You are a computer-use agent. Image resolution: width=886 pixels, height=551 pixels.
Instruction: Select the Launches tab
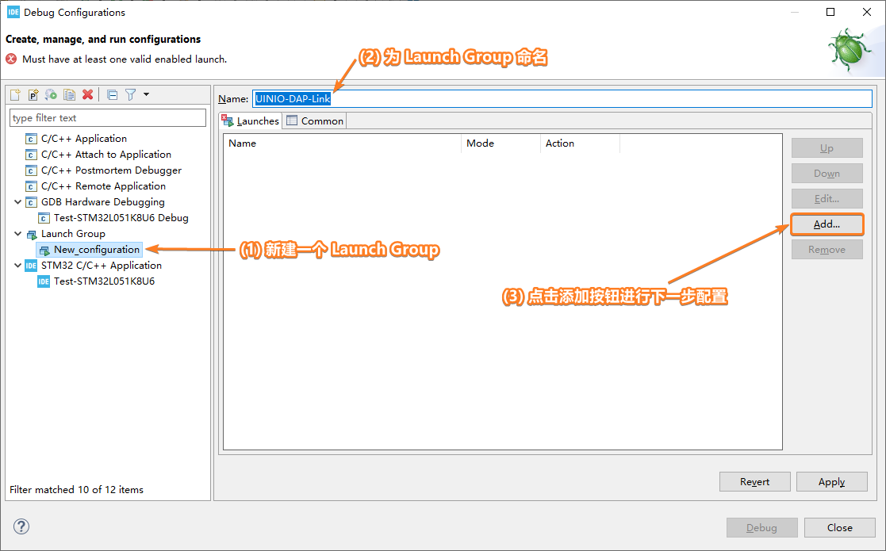251,121
